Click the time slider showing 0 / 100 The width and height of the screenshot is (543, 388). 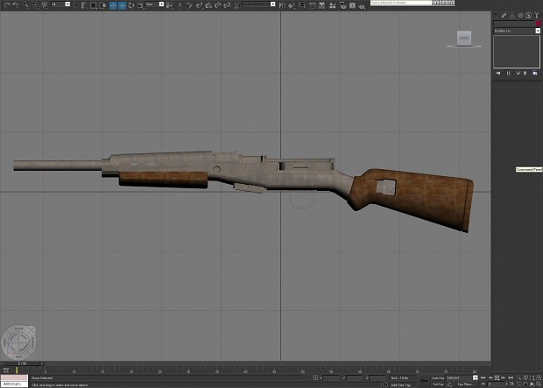click(x=22, y=363)
